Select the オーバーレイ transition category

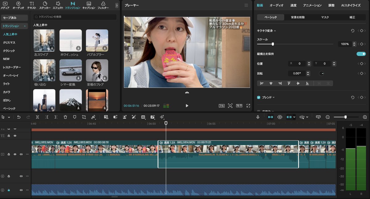(x=11, y=75)
